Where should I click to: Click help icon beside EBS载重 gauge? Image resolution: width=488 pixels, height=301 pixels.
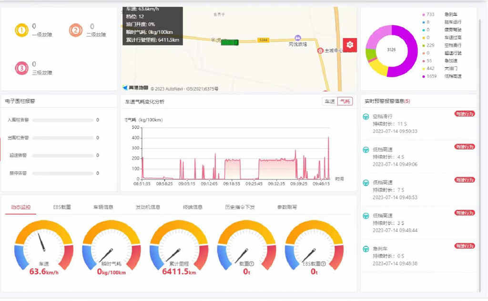coord(323,263)
